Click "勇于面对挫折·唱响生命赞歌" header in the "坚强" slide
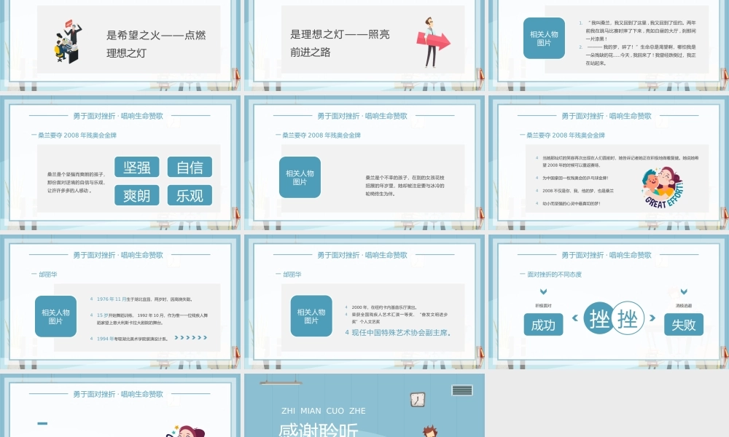 point(118,116)
